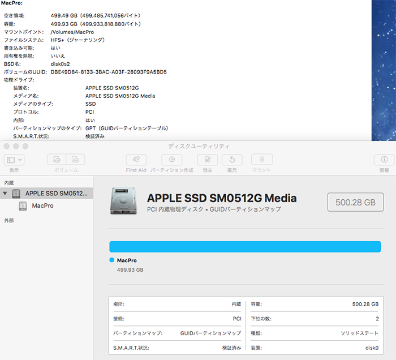
Task: Click the blue MacPro partition bar
Action: (245, 247)
